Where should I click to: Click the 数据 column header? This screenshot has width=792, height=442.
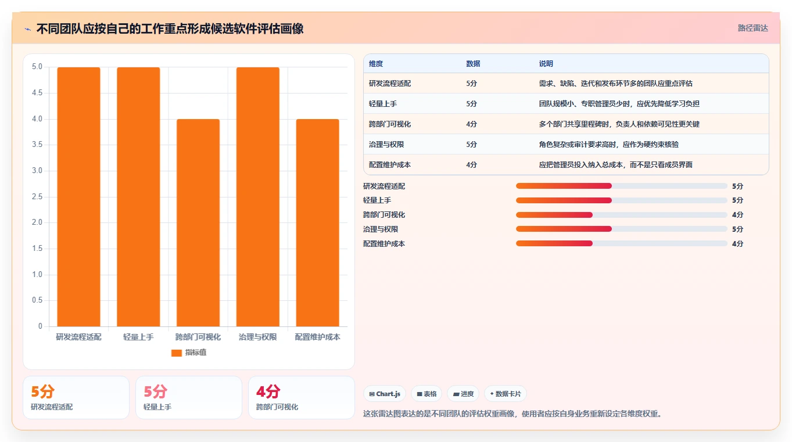click(473, 64)
